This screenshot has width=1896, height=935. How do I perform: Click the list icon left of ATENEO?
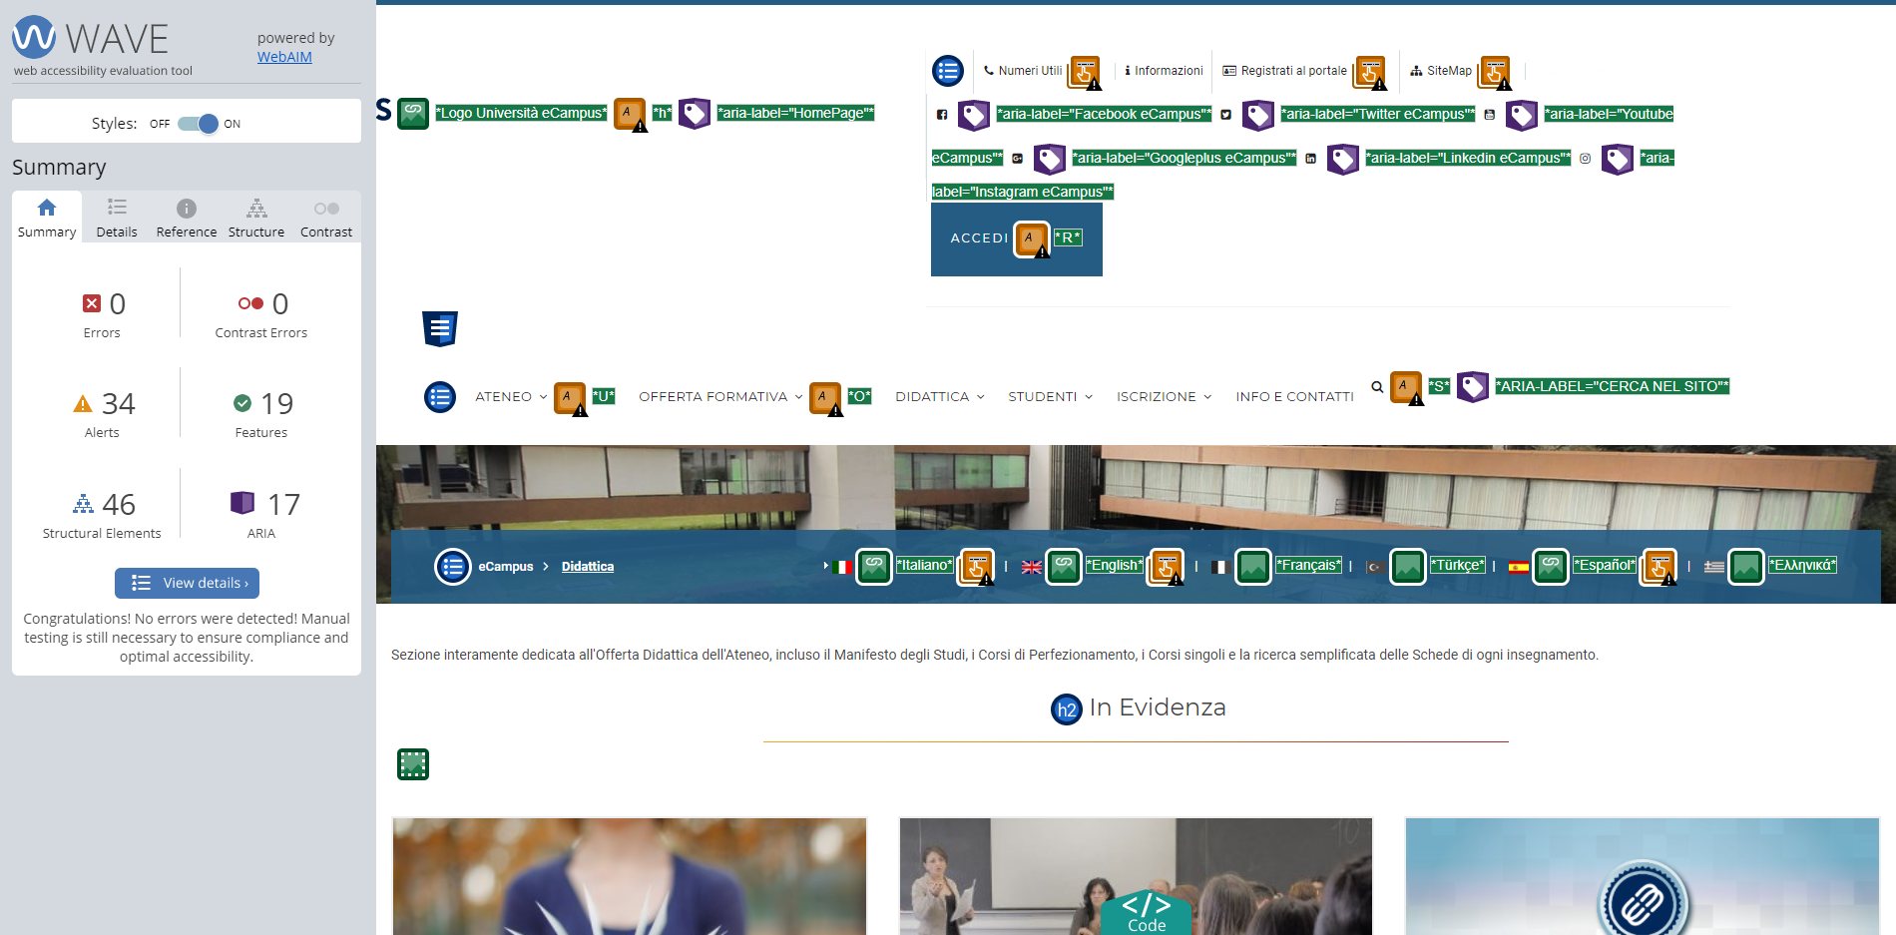point(440,397)
